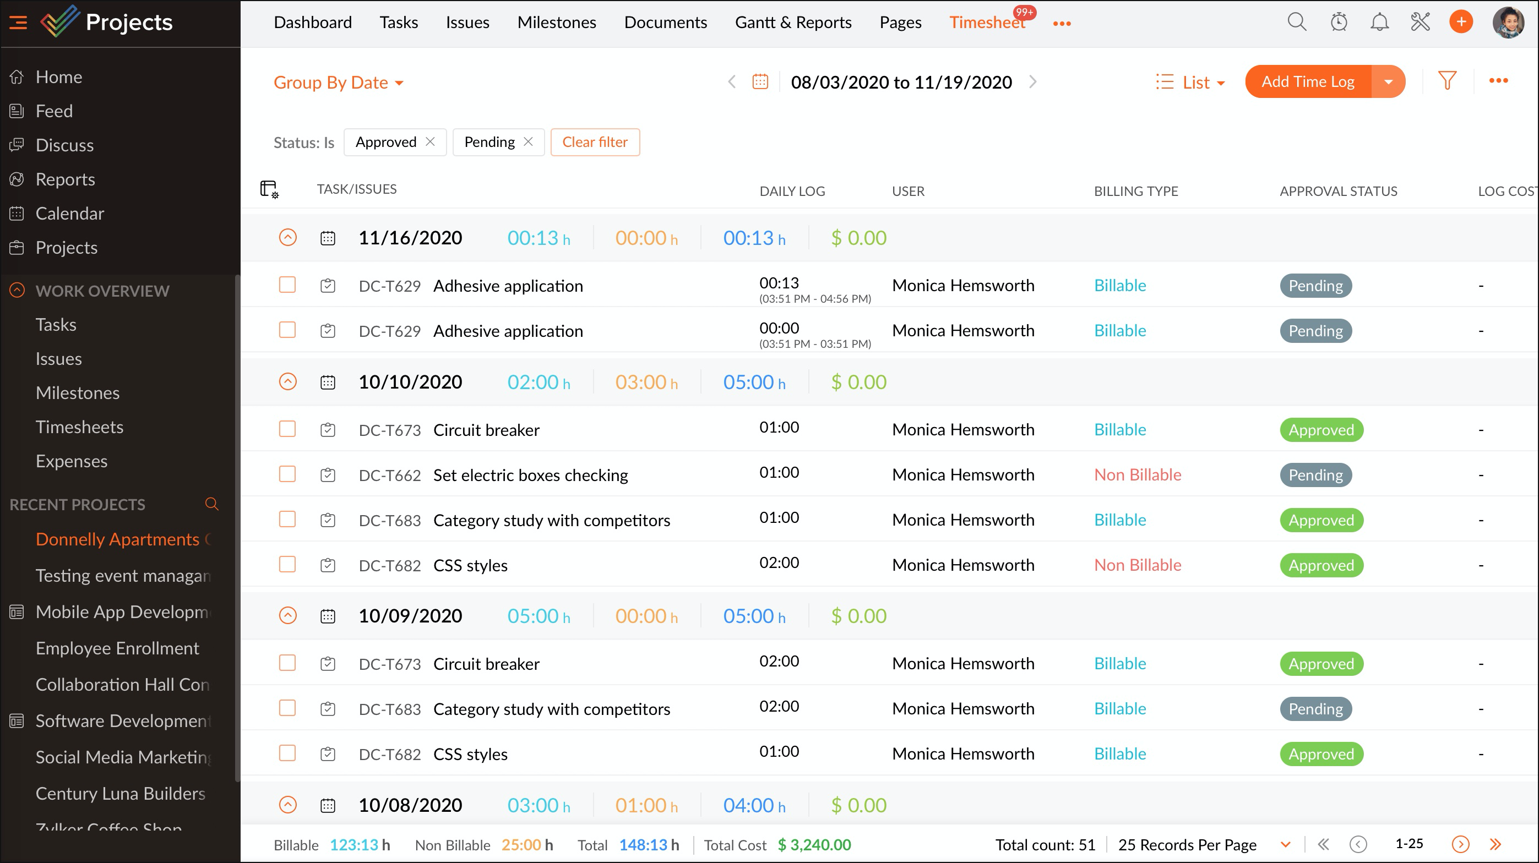
Task: Open the setup tools wrench icon
Action: coord(1420,22)
